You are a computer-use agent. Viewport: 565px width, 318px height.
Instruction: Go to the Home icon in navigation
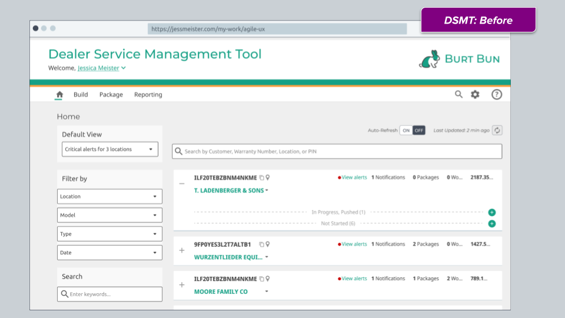point(59,94)
